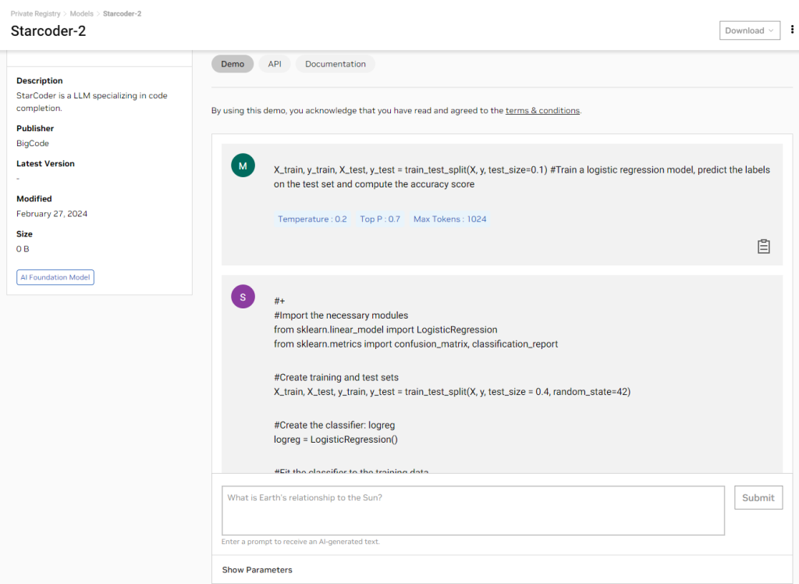The width and height of the screenshot is (799, 584).
Task: Click the confusion_matrix import line
Action: pos(416,344)
